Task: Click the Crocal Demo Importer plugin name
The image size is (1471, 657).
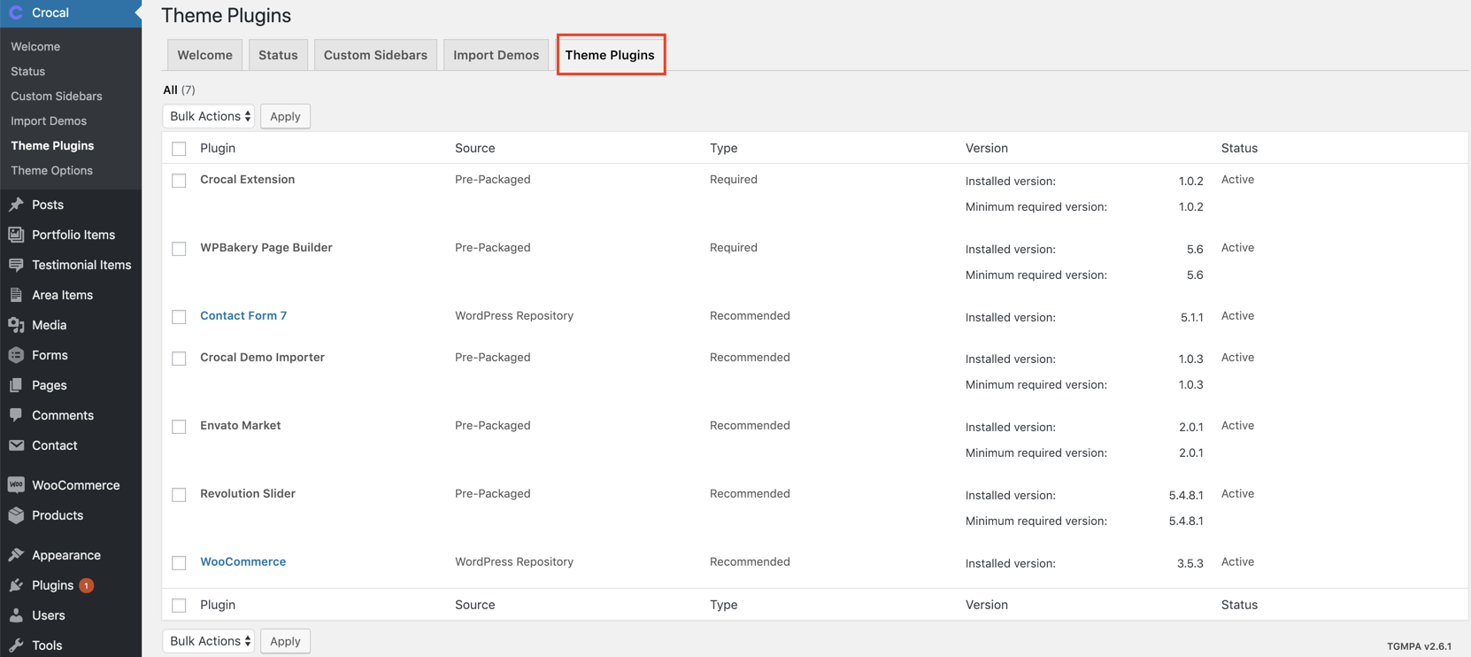Action: 262,357
